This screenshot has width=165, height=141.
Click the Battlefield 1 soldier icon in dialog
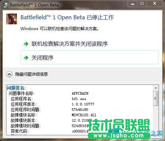coord(12,19)
